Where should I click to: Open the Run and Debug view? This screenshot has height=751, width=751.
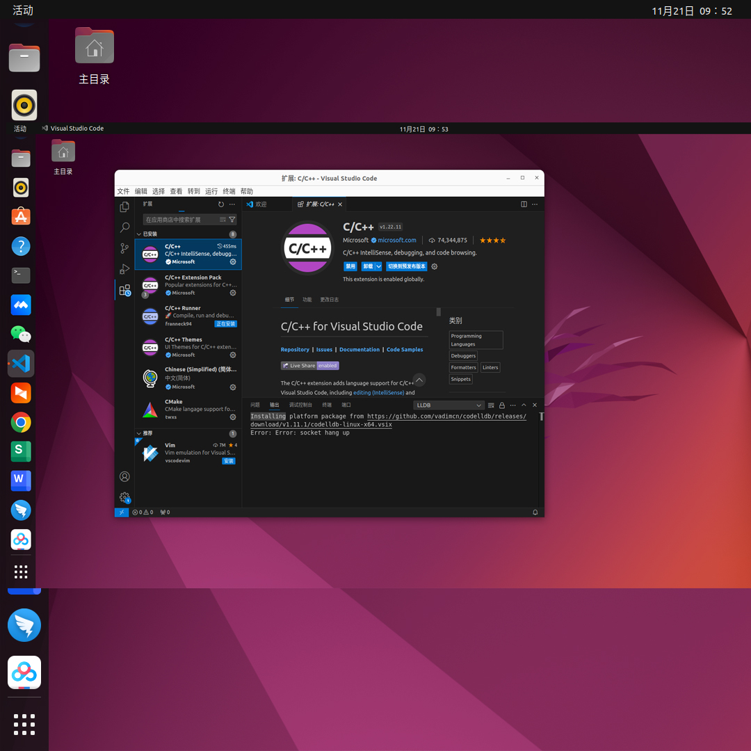click(124, 268)
